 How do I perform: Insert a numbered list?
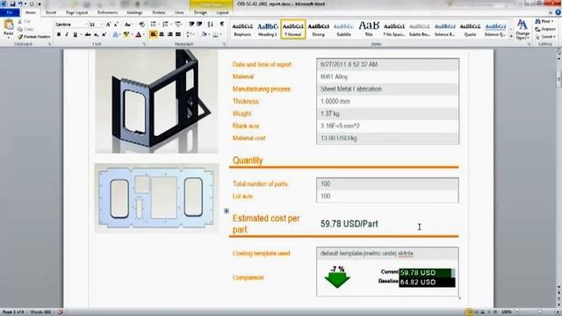coord(166,25)
